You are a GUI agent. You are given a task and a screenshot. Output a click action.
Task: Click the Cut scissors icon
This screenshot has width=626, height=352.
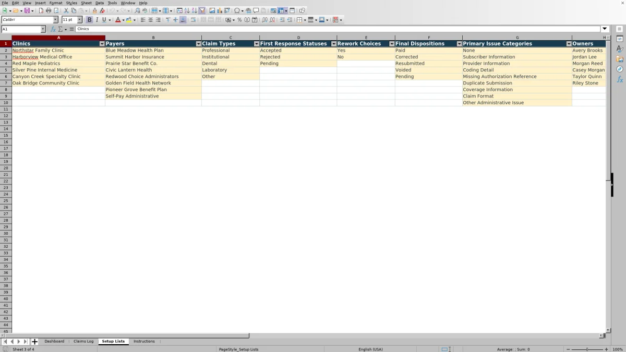66,10
